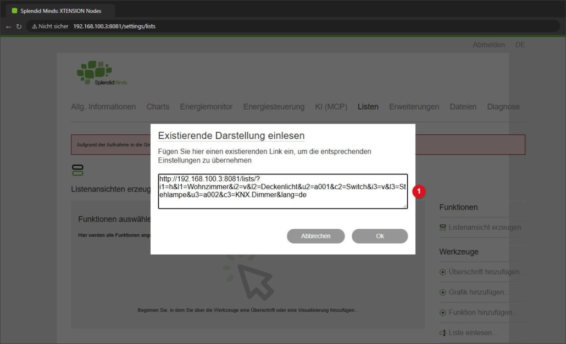Viewport: 566px width, 344px height.
Task: Click the Splendid Minds logo
Action: click(x=102, y=73)
